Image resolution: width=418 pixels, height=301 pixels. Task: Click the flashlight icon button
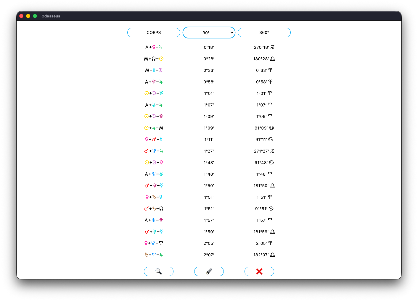click(209, 271)
